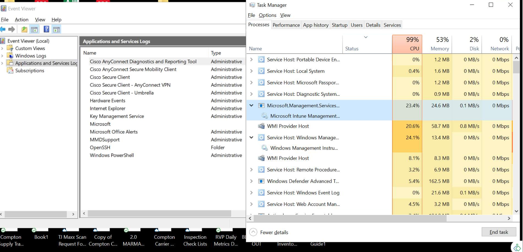Collapse Microsoft.Management.Services process group
This screenshot has height=252, width=523.
point(251,106)
